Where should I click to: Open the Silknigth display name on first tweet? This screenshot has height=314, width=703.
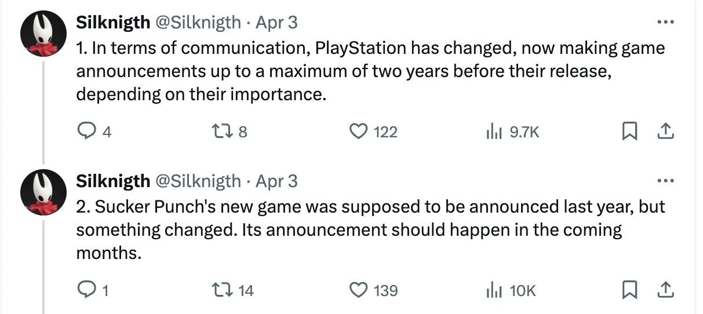pos(112,23)
